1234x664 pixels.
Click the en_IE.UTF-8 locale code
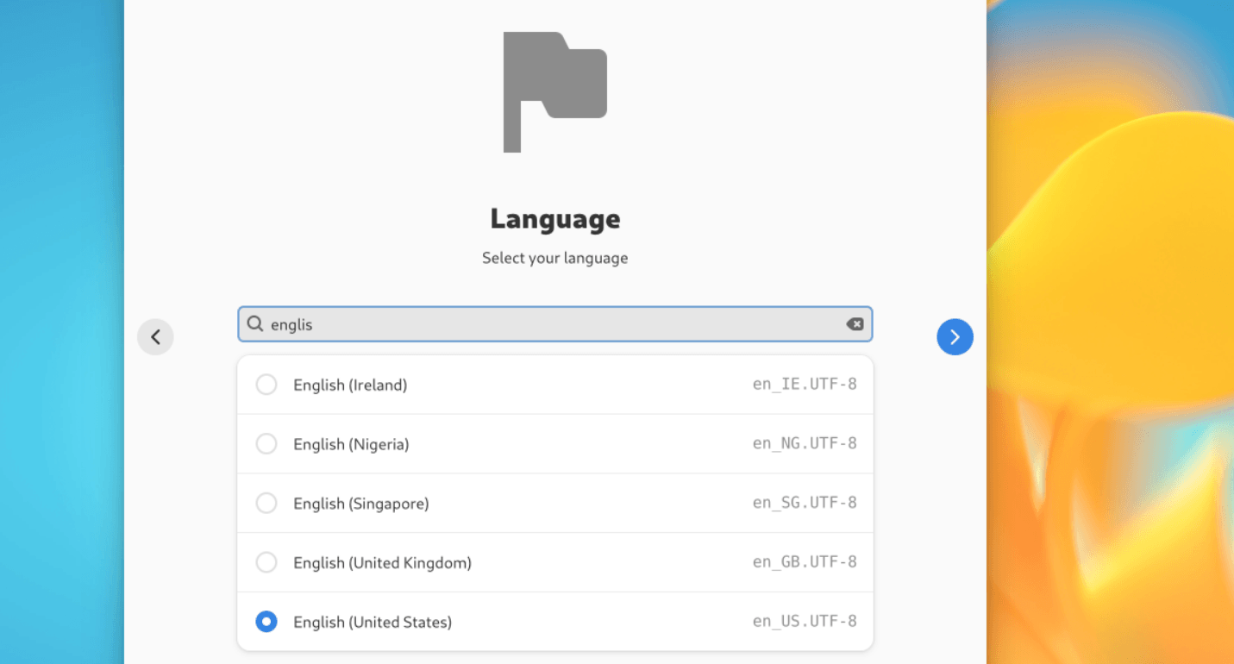point(804,385)
